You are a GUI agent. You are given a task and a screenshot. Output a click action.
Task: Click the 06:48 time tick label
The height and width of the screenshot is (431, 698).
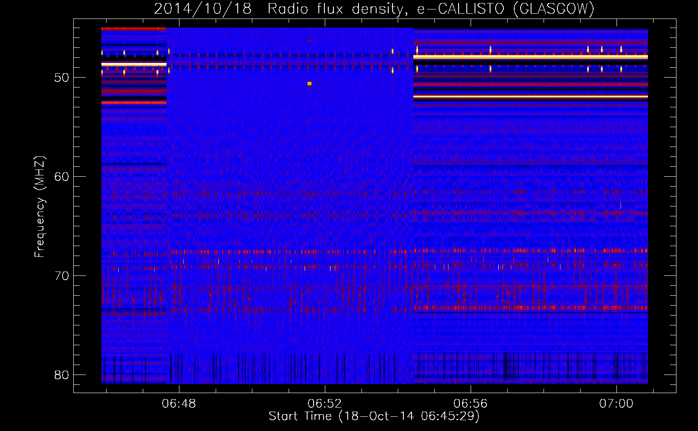(x=179, y=404)
